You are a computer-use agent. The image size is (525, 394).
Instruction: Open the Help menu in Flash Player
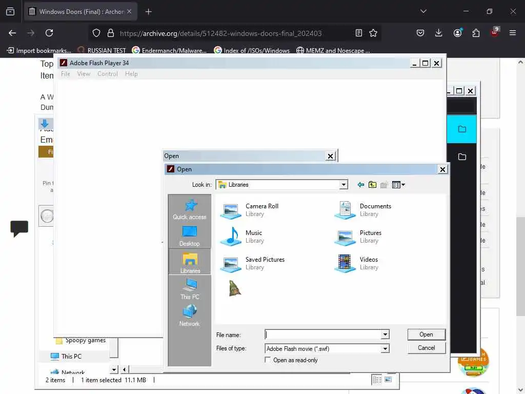point(131,74)
